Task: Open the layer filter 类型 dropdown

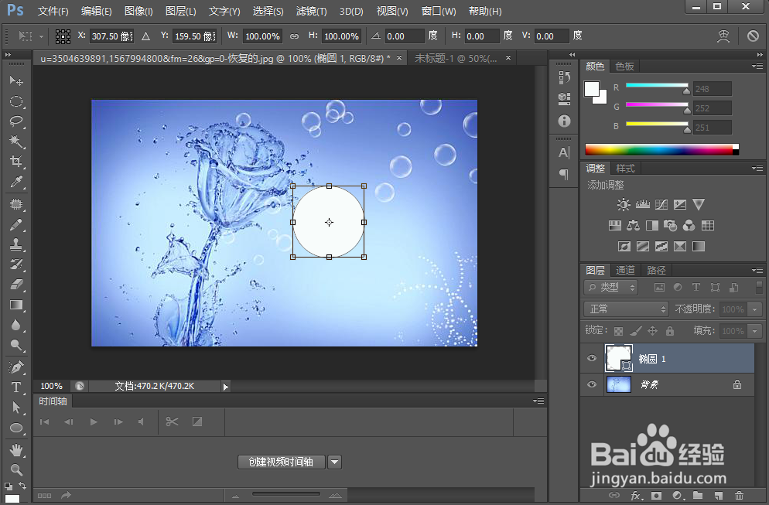Action: [x=610, y=288]
